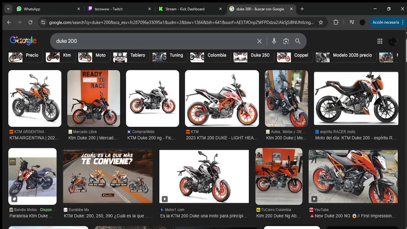Open the Parabrisa Ktm Duke link
This screenshot has height=229, width=407.
point(31,216)
